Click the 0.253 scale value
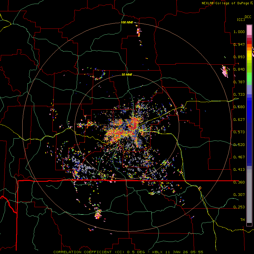Screen dimensions: 254x254 tap(239, 207)
